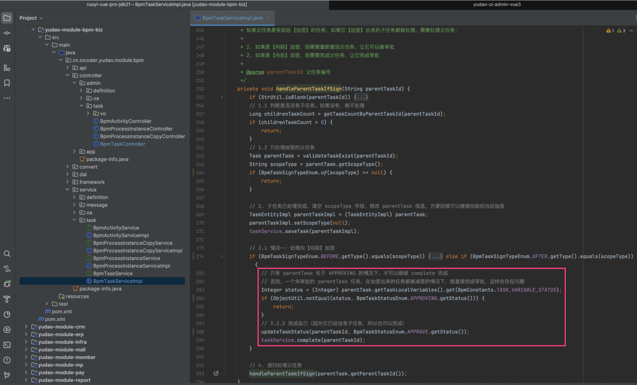
Task: Open the Structure tool window
Action: tap(7, 68)
